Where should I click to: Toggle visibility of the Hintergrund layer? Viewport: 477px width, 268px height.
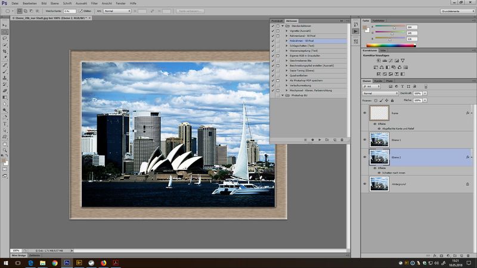[x=365, y=185]
